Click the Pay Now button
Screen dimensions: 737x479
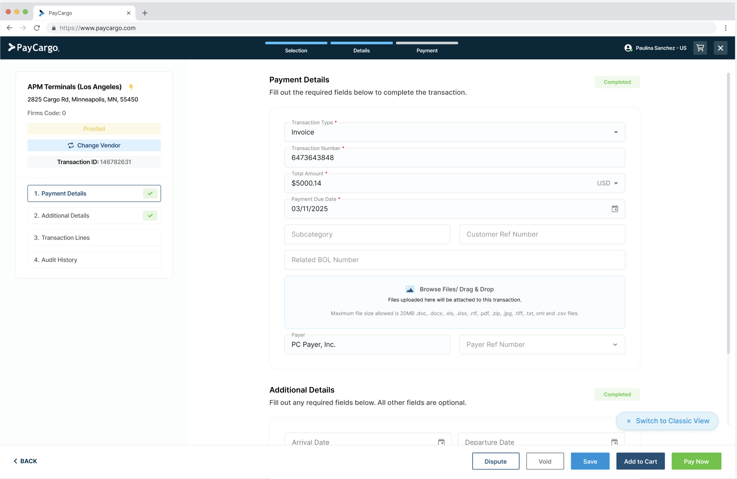click(696, 461)
